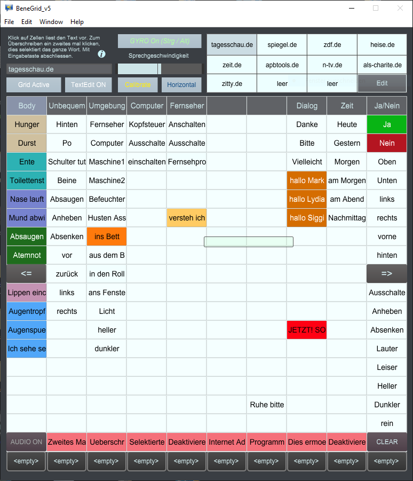
Task: Click the Kopfsteuer cell
Action: pos(147,124)
